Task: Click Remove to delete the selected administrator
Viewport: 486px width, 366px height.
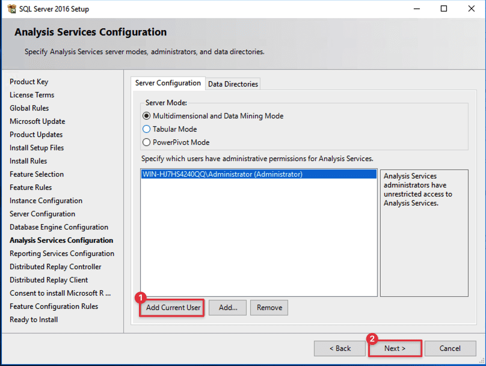Action: 269,307
